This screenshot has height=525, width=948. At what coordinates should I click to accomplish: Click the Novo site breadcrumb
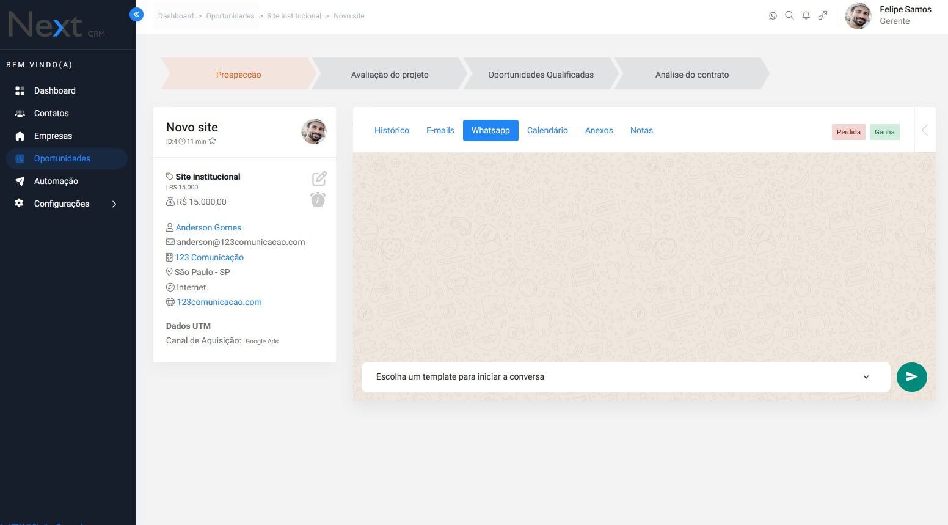(x=349, y=16)
